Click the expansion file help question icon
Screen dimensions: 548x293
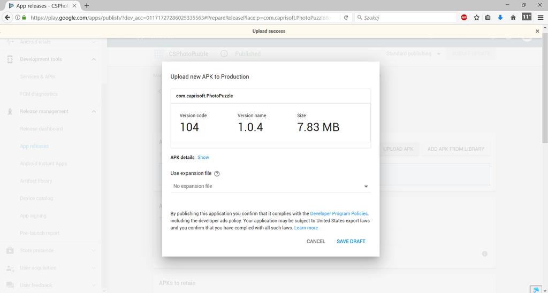pyautogui.click(x=217, y=174)
